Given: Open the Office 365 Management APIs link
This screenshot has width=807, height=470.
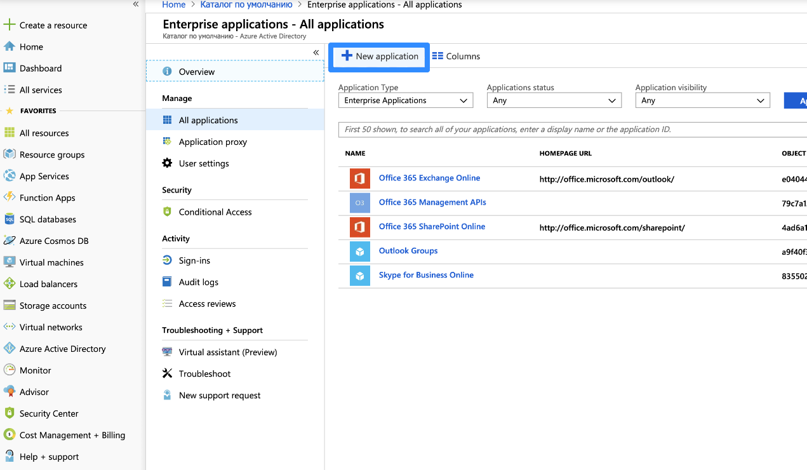Looking at the screenshot, I should click(x=432, y=203).
